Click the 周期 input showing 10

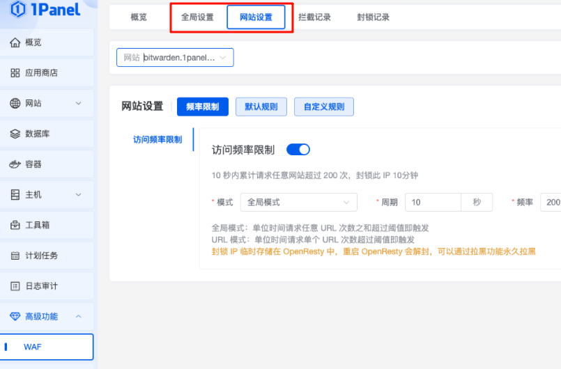[433, 203]
